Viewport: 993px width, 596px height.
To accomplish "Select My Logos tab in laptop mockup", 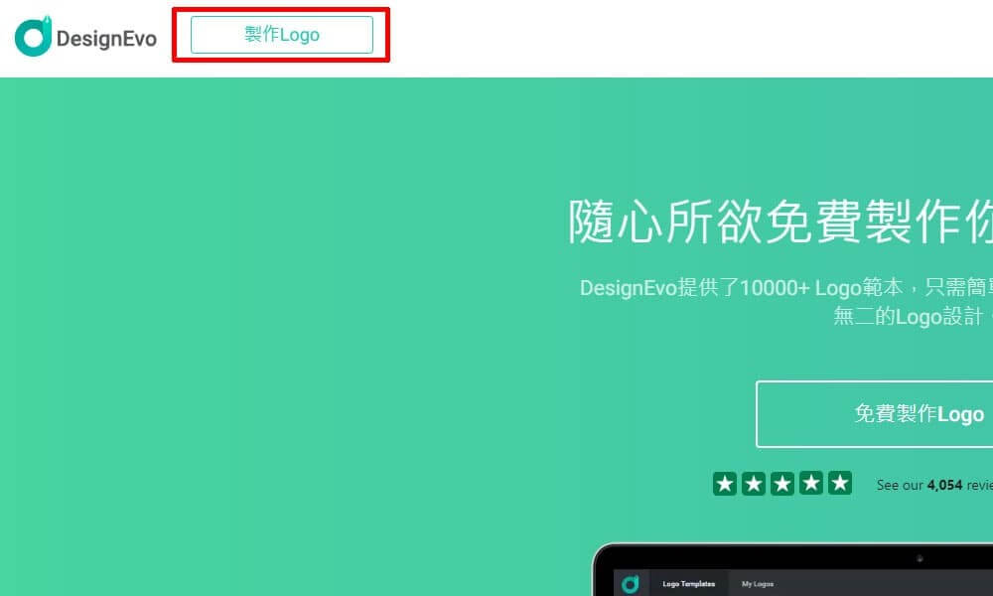I will tap(758, 584).
